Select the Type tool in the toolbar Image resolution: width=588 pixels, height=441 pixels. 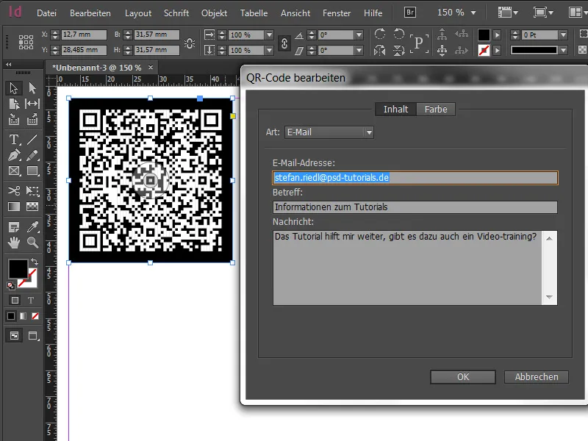(x=12, y=138)
